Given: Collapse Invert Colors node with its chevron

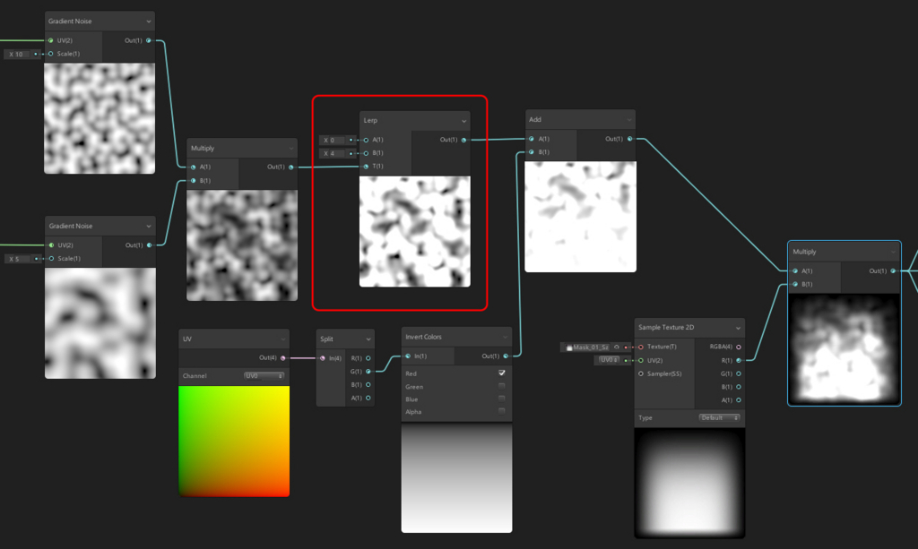Looking at the screenshot, I should [506, 338].
